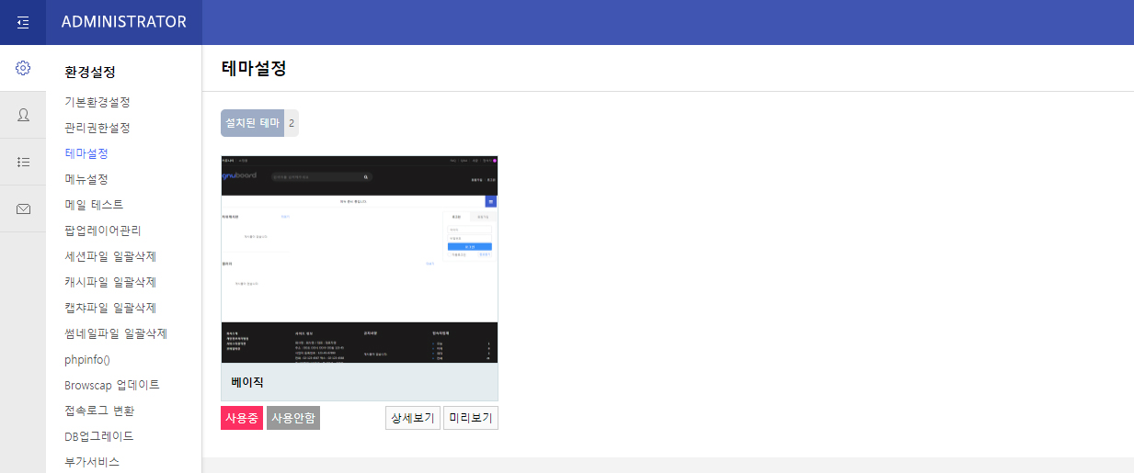
Task: Open Browscap 업데이트 menu item
Action: pos(112,385)
